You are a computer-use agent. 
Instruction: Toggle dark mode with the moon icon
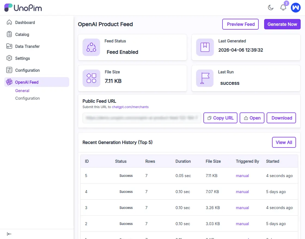271,8
